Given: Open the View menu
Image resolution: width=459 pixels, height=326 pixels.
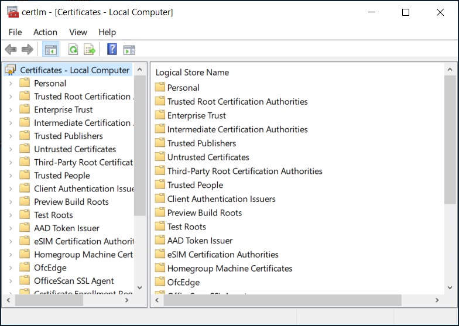Looking at the screenshot, I should click(78, 32).
